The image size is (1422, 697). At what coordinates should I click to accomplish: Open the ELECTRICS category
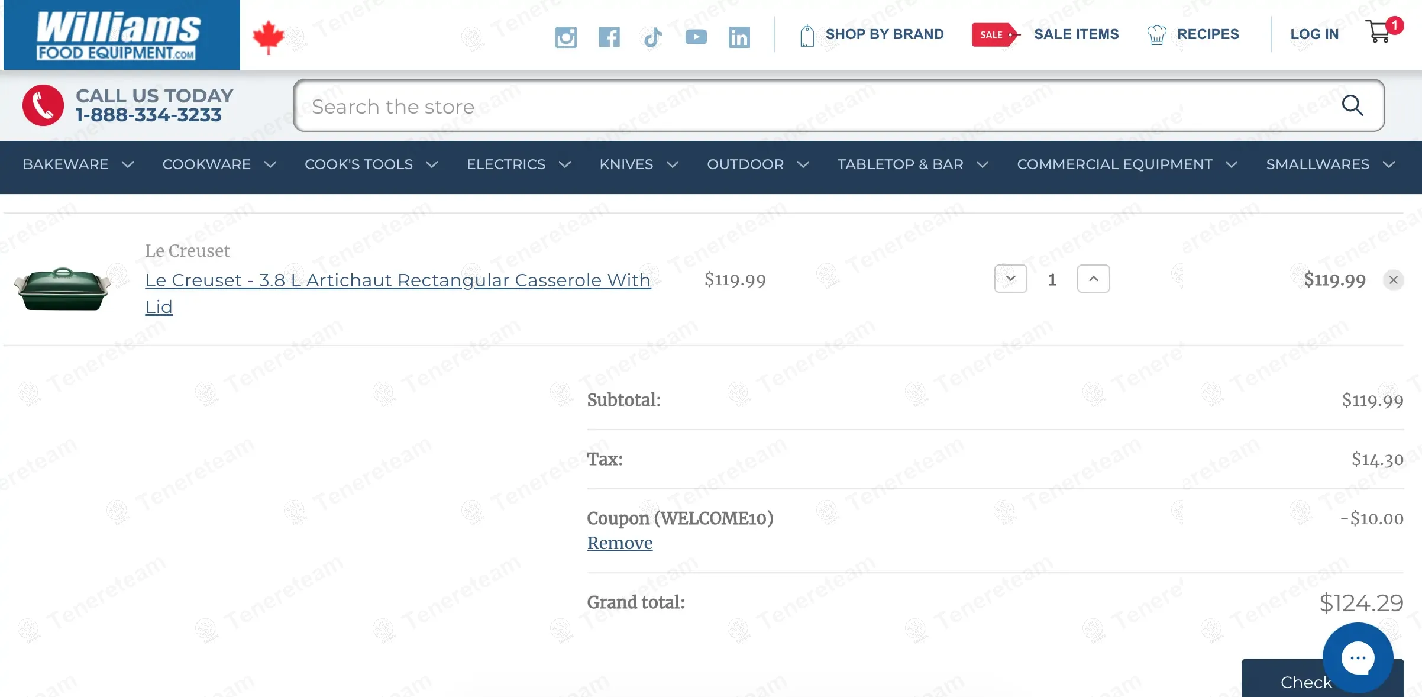pos(506,164)
